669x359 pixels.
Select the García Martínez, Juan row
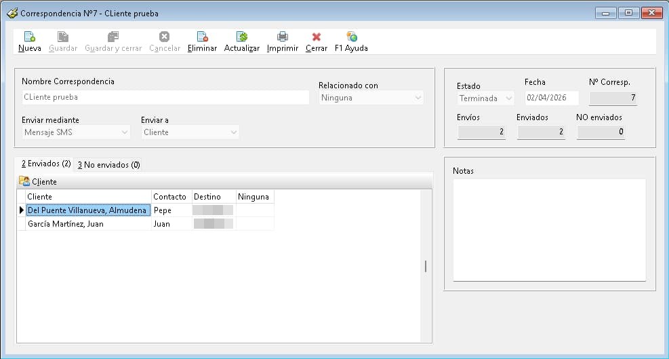(x=66, y=224)
